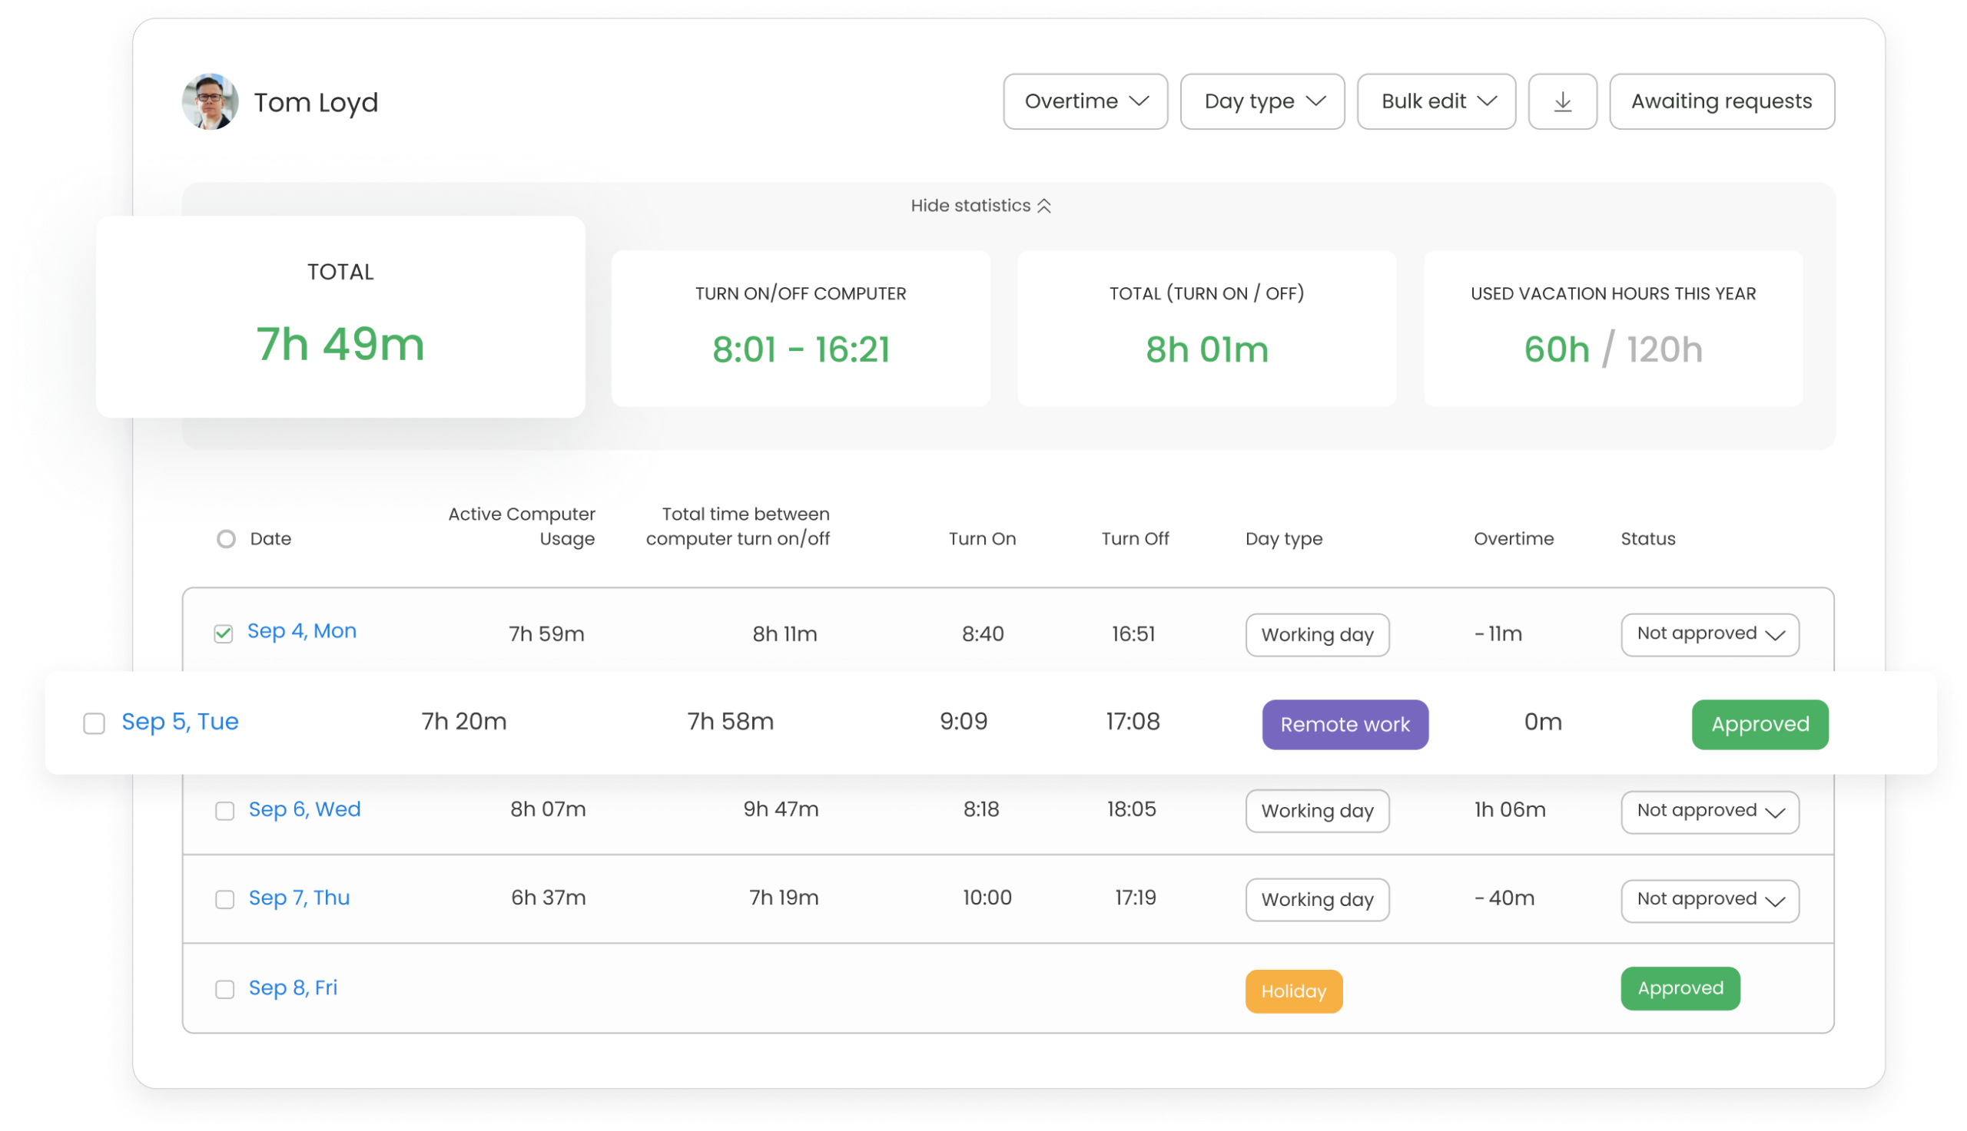This screenshot has height=1131, width=1967.
Task: Select the radio button next to Date header
Action: pyautogui.click(x=226, y=539)
